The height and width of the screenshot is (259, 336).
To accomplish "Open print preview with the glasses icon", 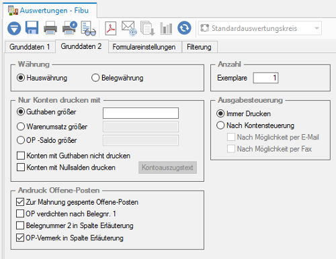I will [88, 28].
